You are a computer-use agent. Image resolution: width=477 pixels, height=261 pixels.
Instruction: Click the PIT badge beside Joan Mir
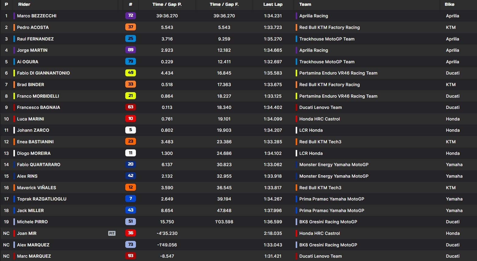click(x=112, y=233)
